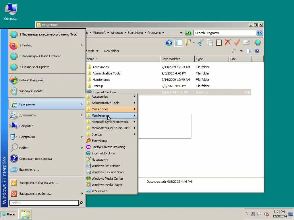Click the Type column header
This screenshot has height=220, width=294.
point(212,59)
